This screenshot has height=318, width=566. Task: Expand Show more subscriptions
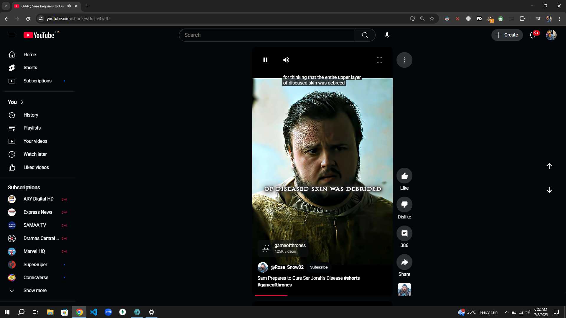point(38,291)
